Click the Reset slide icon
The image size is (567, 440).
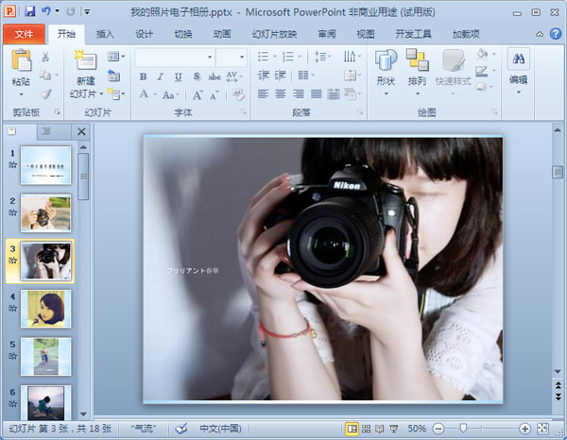coord(114,76)
